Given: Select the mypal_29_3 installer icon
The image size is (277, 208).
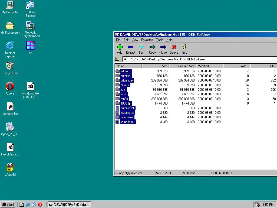Looking at the screenshot, I should click(x=10, y=129).
